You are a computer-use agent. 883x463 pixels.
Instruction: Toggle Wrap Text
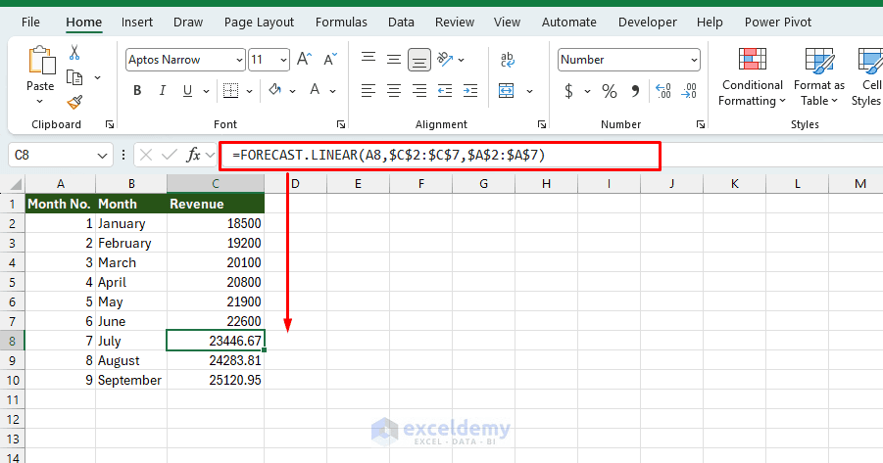point(507,59)
